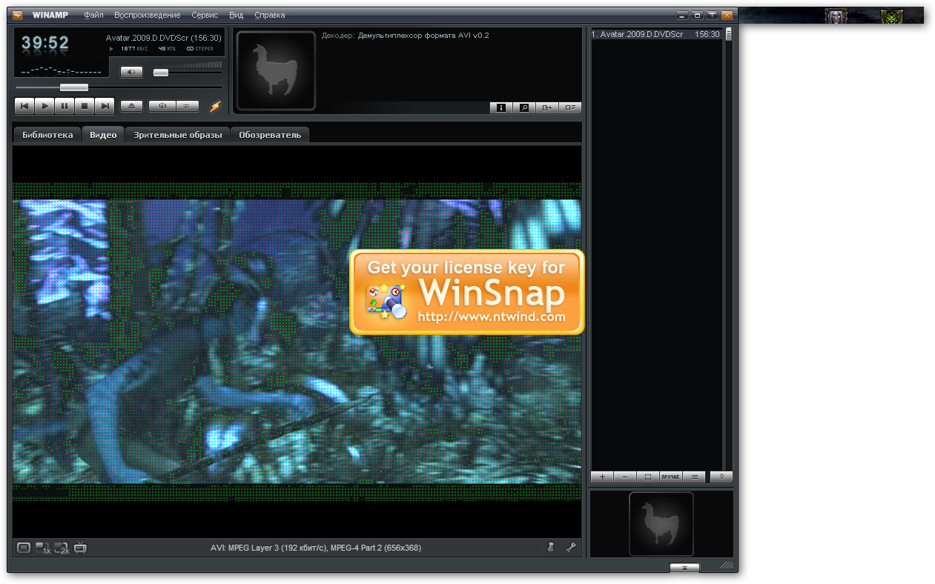Click the Get your license key WinSnap banner
Viewport: 935px width, 584px height.
pos(467,291)
